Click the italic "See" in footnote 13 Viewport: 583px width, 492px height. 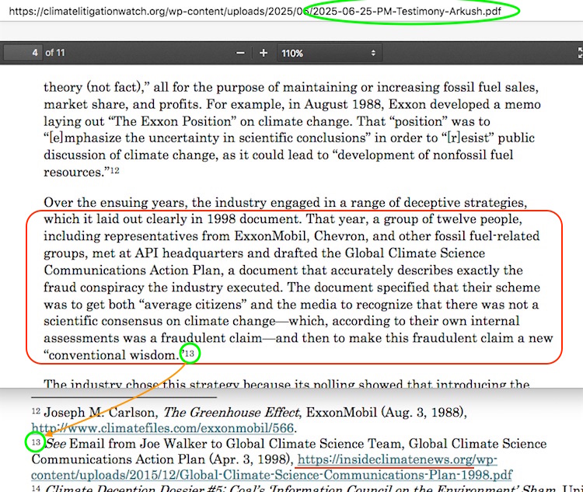tap(55, 444)
